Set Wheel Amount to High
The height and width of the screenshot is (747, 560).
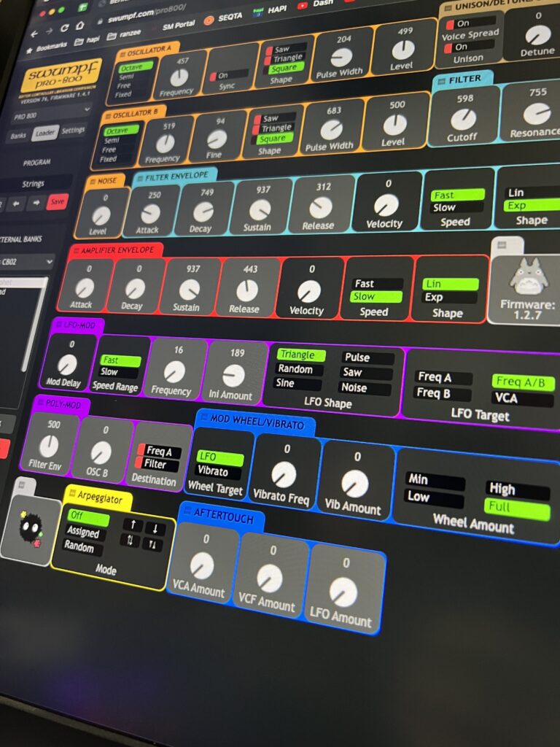[517, 489]
